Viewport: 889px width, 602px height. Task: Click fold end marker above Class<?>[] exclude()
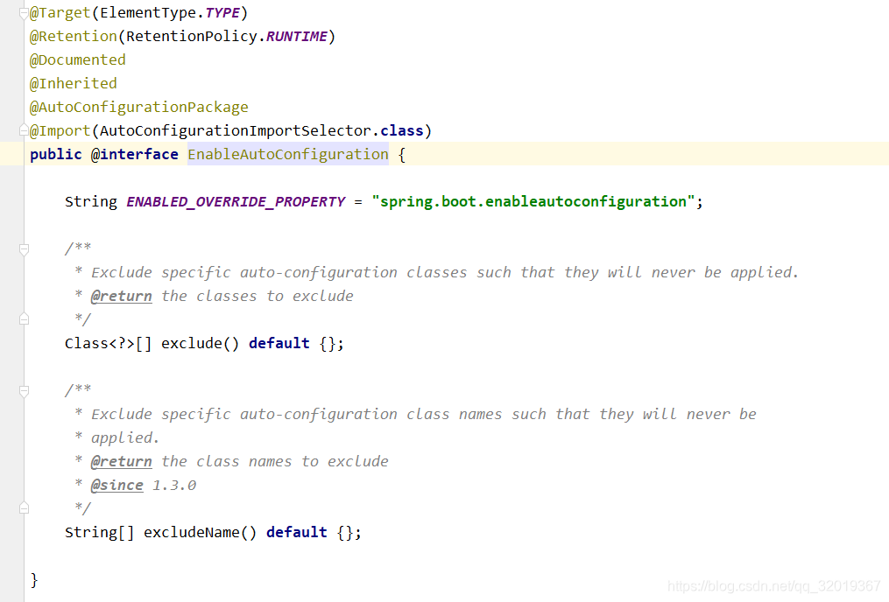coord(24,318)
